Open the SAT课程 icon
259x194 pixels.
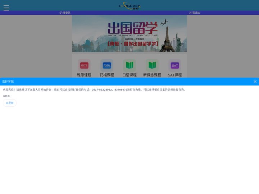175,65
